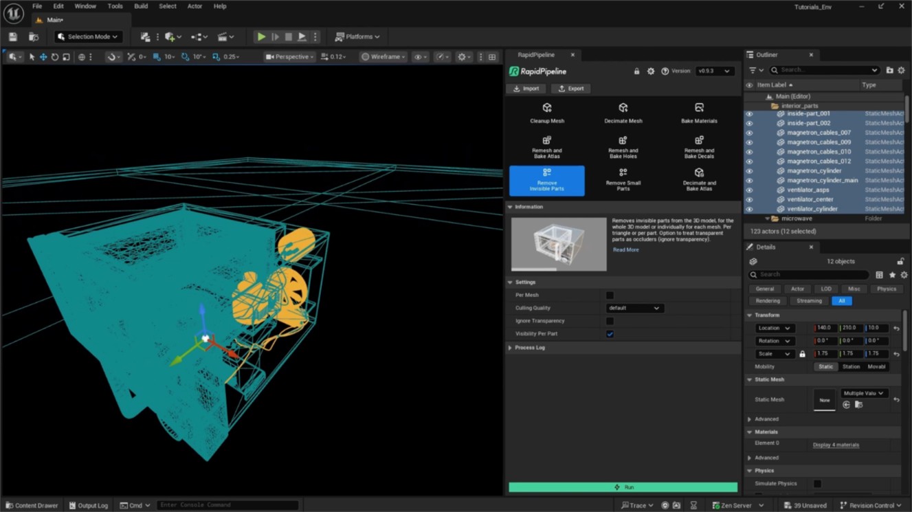
Task: Switch to the RapidPipeline tab
Action: pos(537,55)
